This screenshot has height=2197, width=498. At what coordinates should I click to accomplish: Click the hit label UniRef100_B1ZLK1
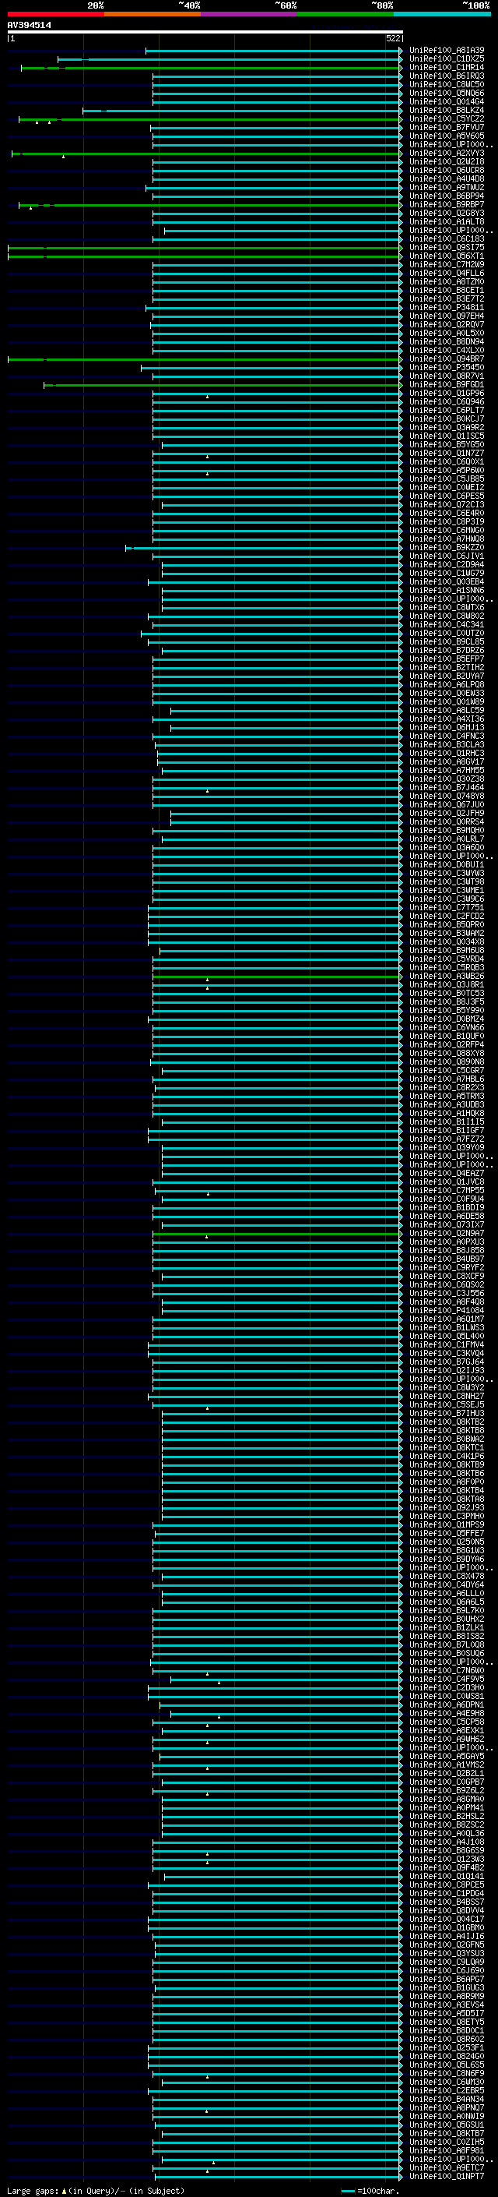pyautogui.click(x=447, y=1628)
